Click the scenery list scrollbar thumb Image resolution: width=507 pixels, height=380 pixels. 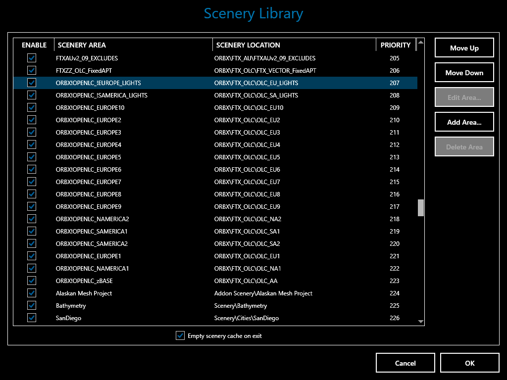click(421, 207)
